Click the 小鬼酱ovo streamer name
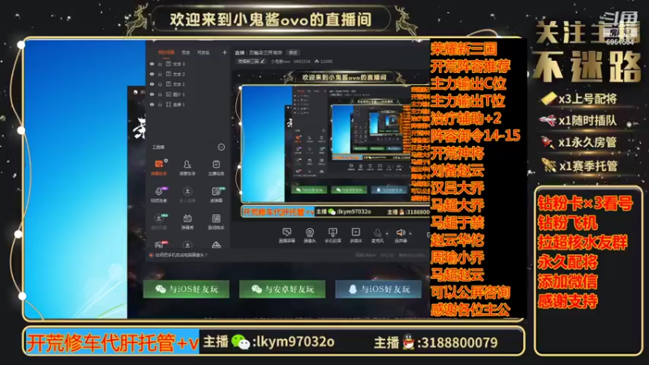 tap(280, 62)
